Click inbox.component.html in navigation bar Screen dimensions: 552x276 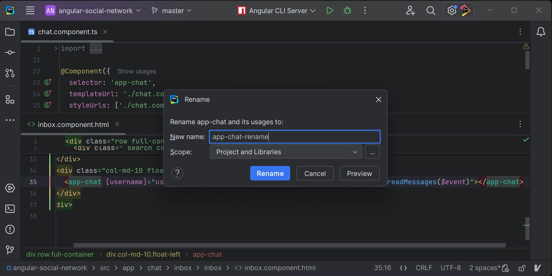click(x=275, y=268)
